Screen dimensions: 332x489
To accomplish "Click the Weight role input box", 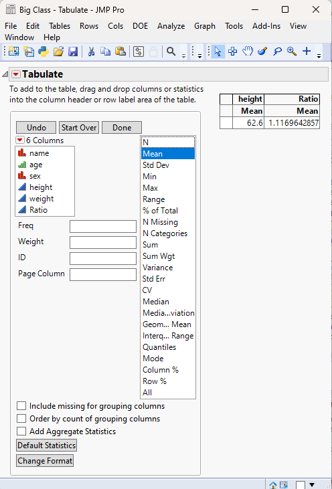I will [103, 242].
